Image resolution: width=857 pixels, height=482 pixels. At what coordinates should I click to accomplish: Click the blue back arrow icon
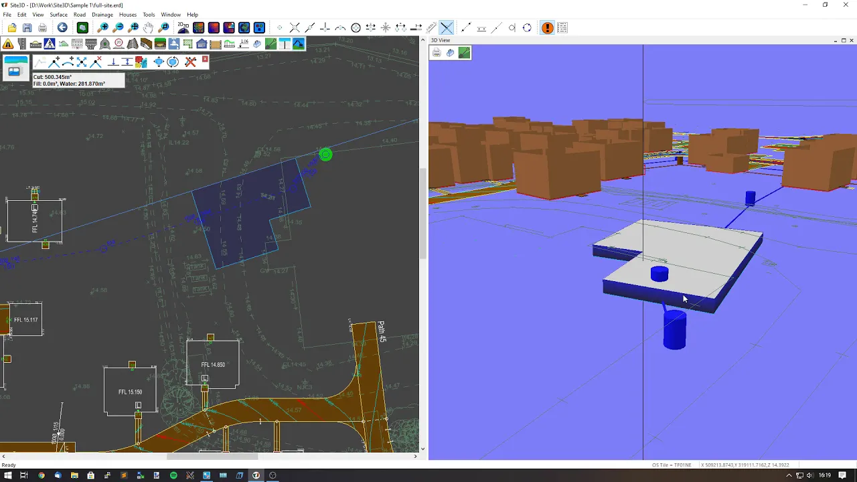(62, 27)
